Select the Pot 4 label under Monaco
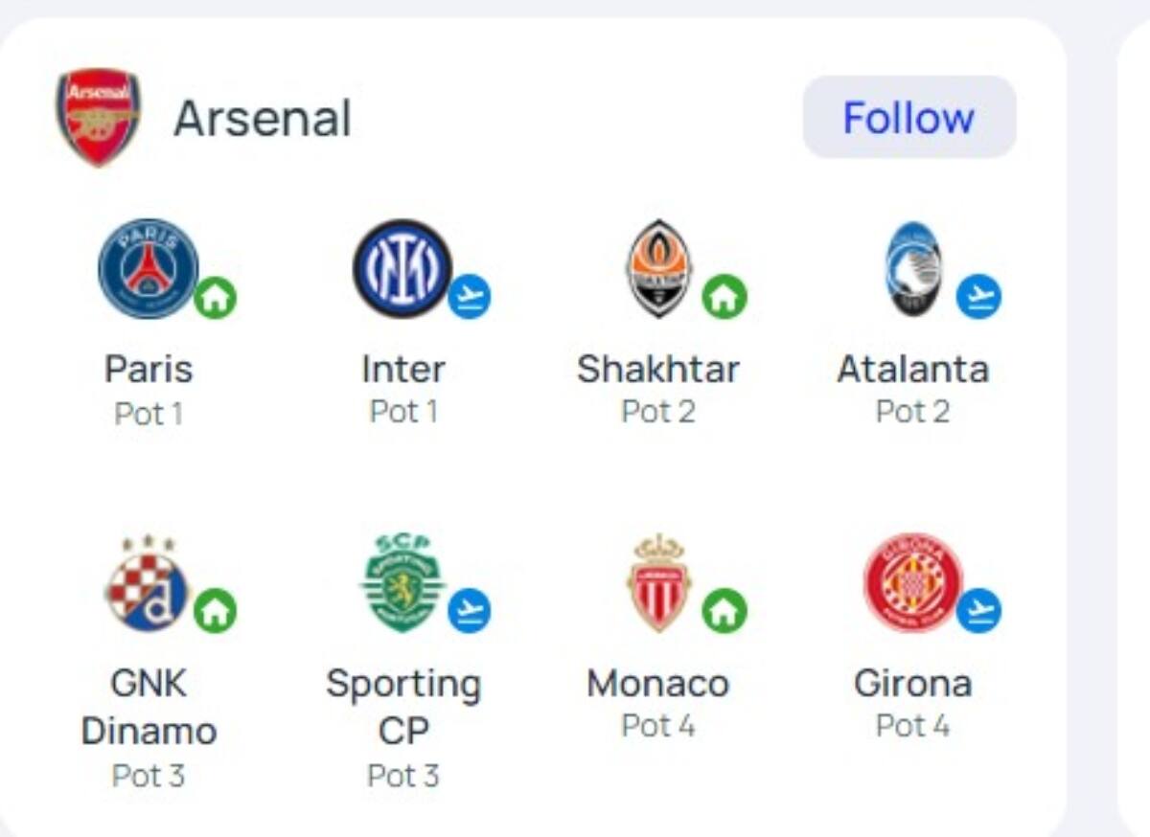The image size is (1150, 837). click(x=658, y=726)
